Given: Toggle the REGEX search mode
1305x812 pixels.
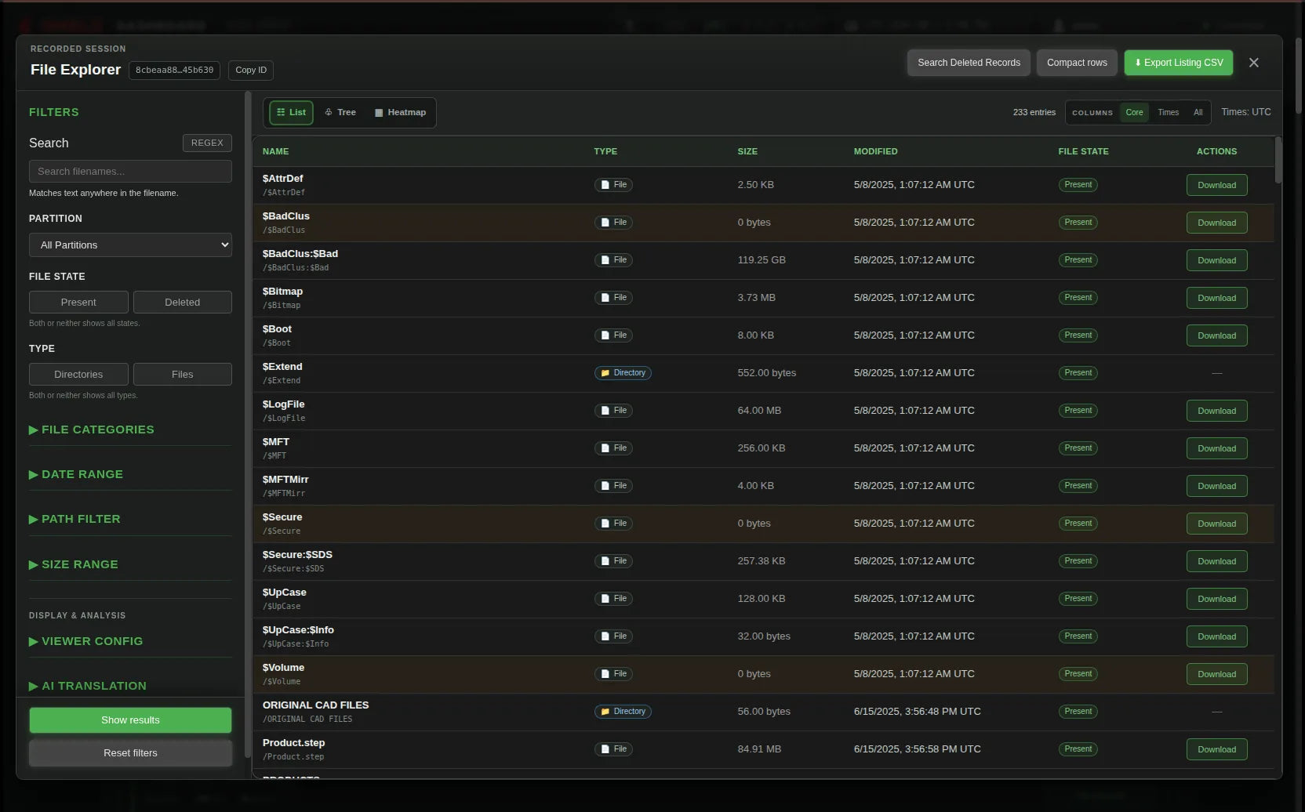Looking at the screenshot, I should 207,143.
